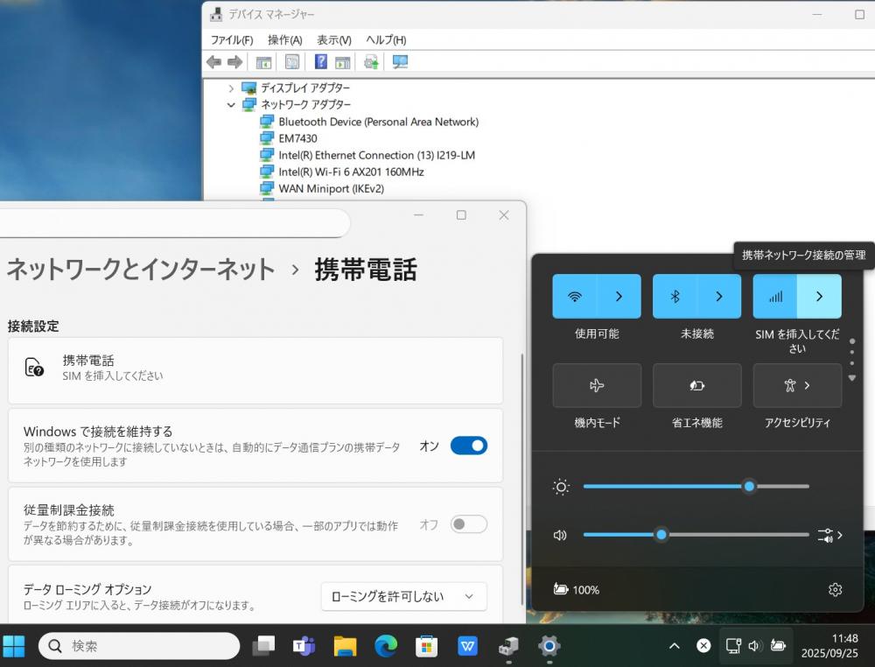Click the EM7430 network adapter
The image size is (875, 667).
(x=297, y=138)
